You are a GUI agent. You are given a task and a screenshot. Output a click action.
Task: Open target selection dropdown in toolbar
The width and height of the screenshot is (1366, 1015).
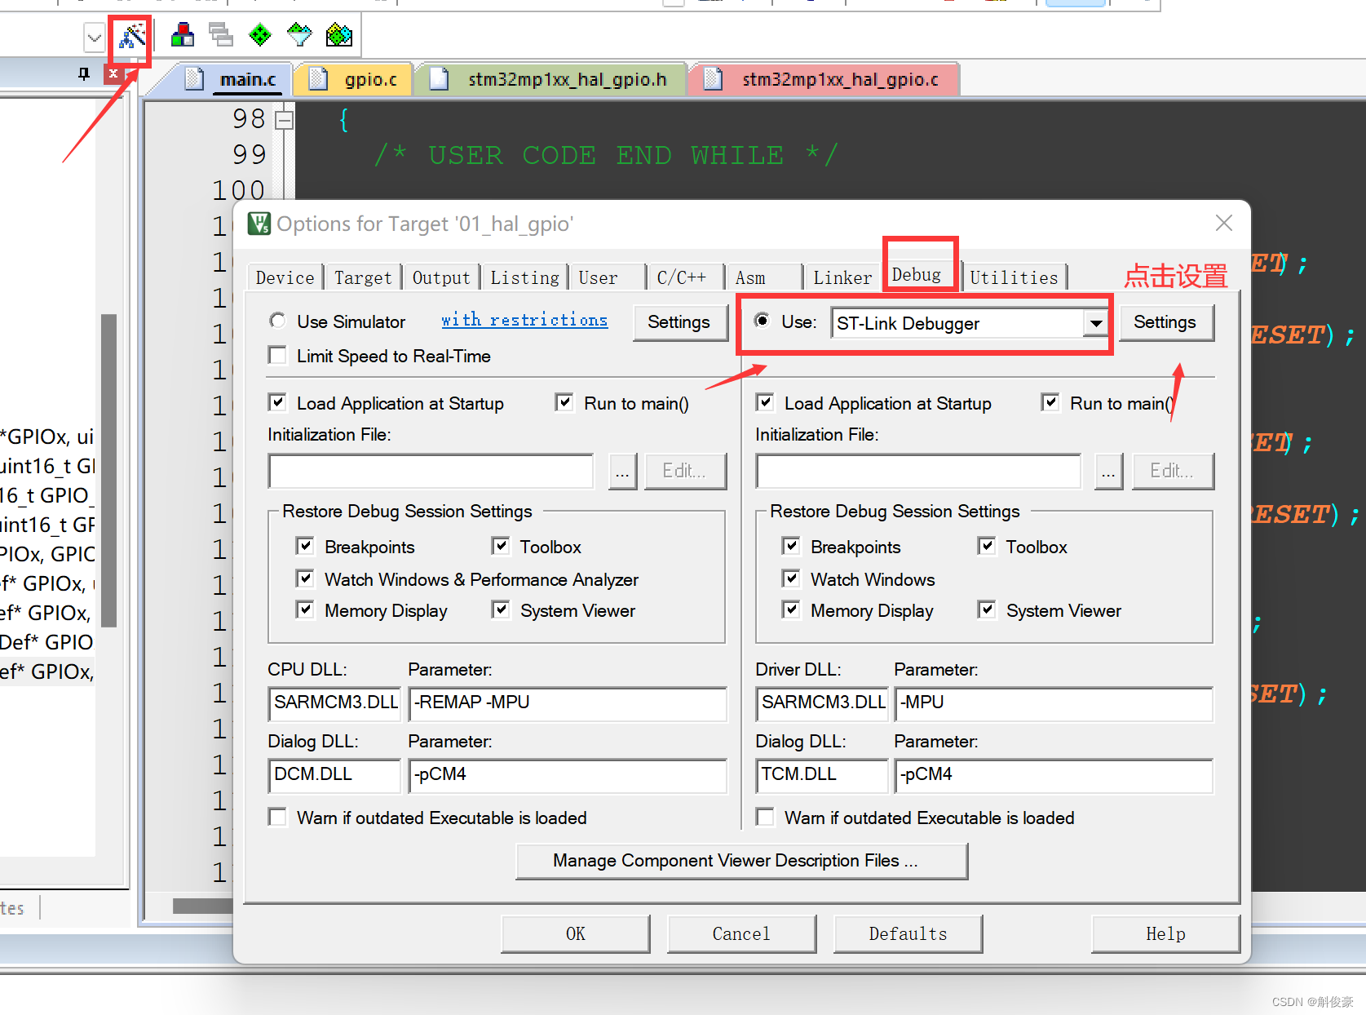(94, 38)
